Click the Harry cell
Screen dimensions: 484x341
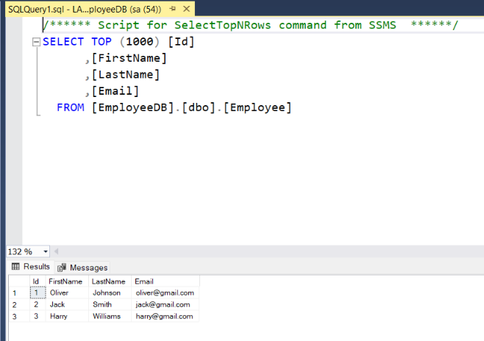pyautogui.click(x=67, y=316)
